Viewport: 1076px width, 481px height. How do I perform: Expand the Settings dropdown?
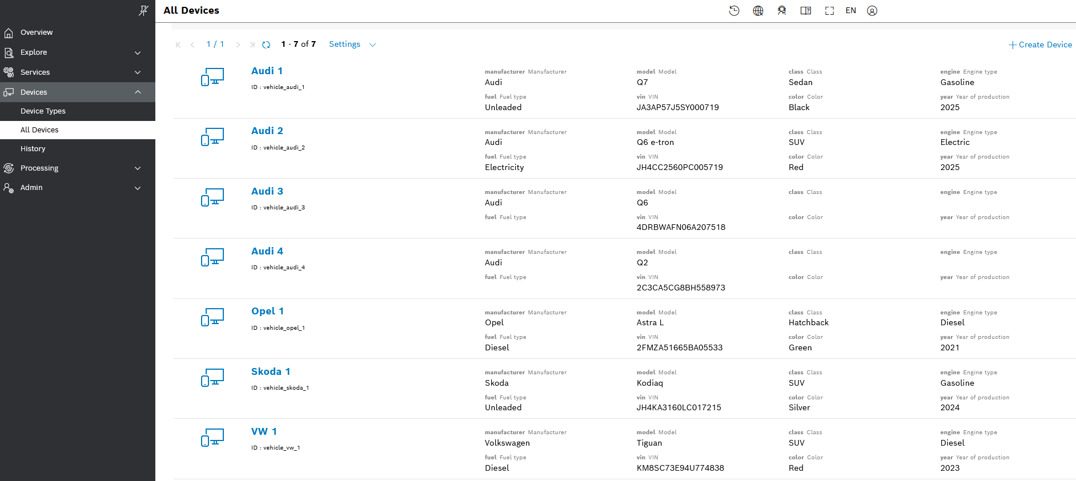[352, 45]
